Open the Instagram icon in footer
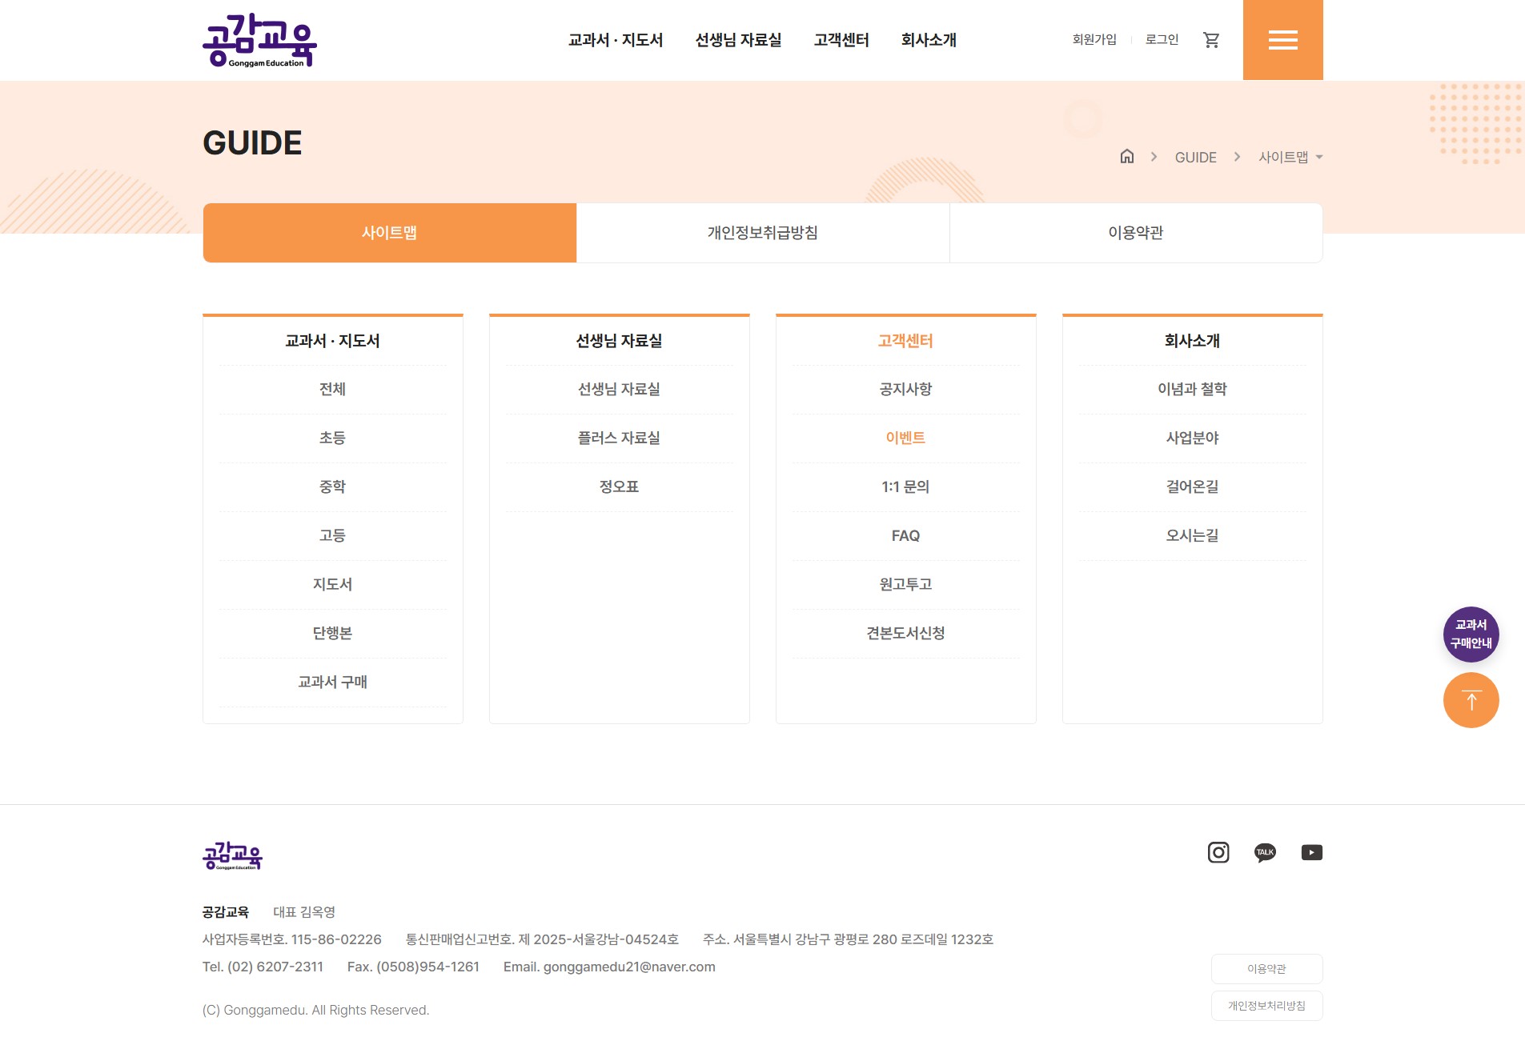The height and width of the screenshot is (1057, 1525). click(1218, 852)
